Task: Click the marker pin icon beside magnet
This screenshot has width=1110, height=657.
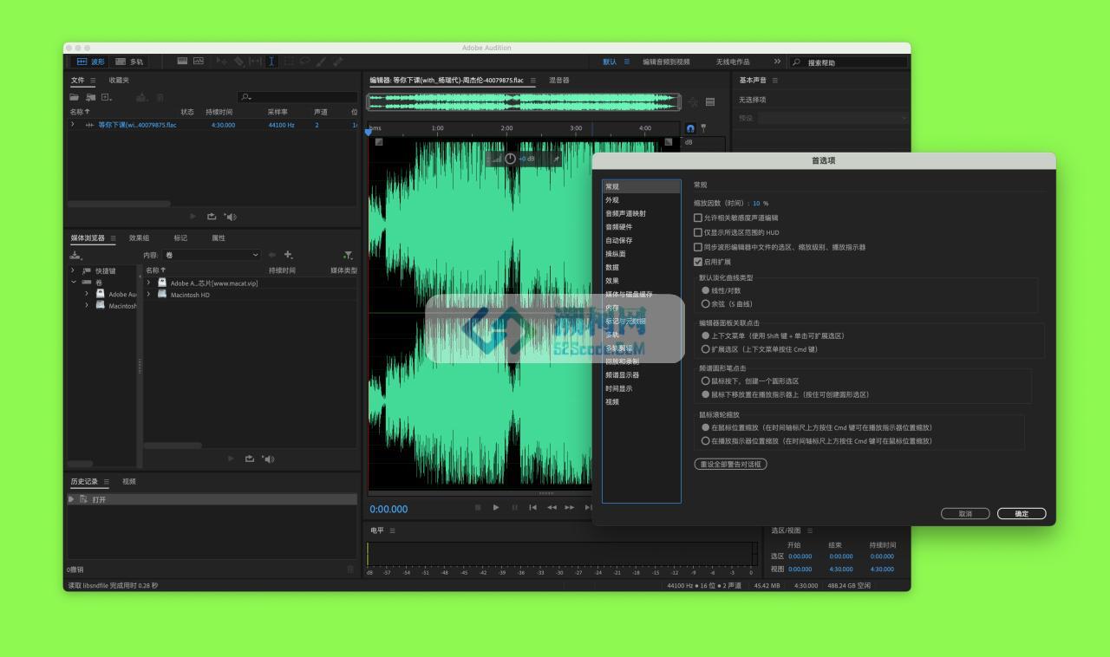Action: click(703, 127)
